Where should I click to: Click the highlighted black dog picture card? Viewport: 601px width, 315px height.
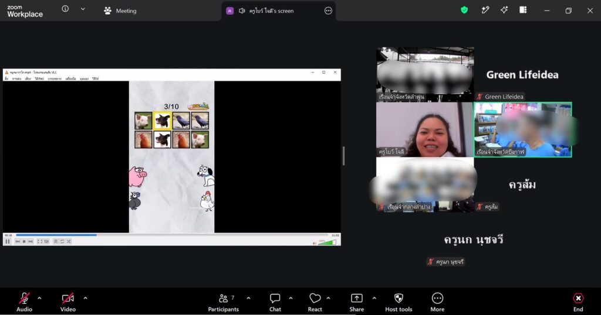click(x=162, y=121)
